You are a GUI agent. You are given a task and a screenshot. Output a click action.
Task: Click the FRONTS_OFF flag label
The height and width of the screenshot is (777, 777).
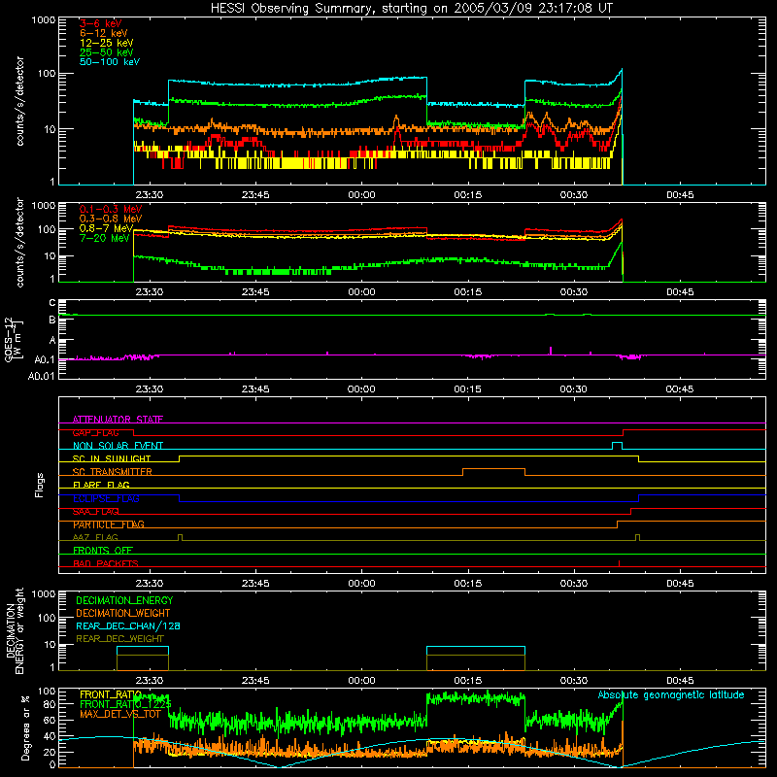pyautogui.click(x=103, y=551)
